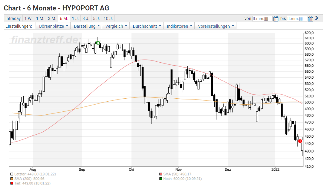Click the red T low marker on chart

click(300, 141)
